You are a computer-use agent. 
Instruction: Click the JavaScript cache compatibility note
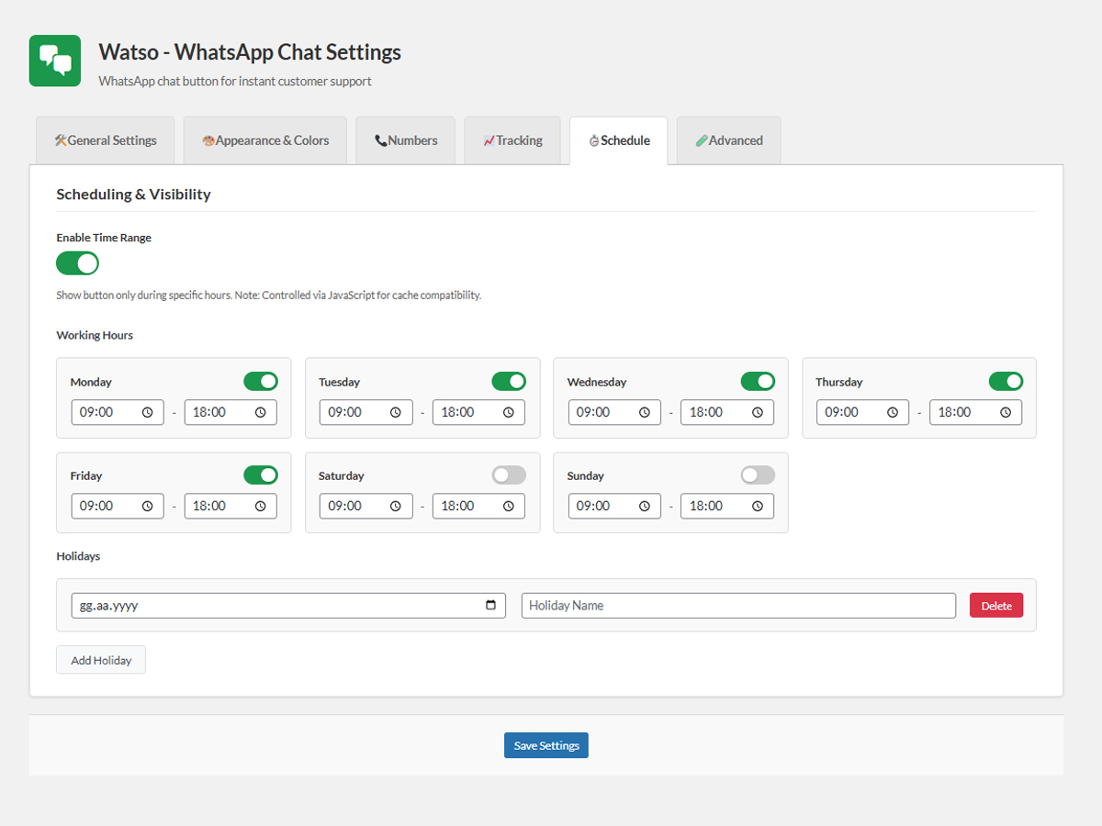click(x=268, y=296)
